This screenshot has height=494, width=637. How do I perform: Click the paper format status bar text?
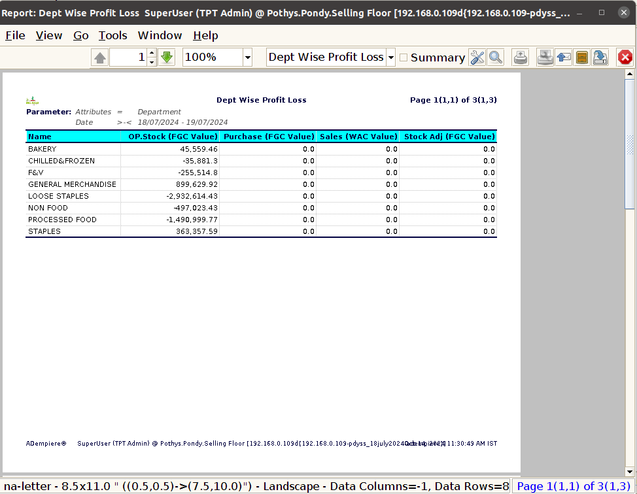tap(256, 486)
